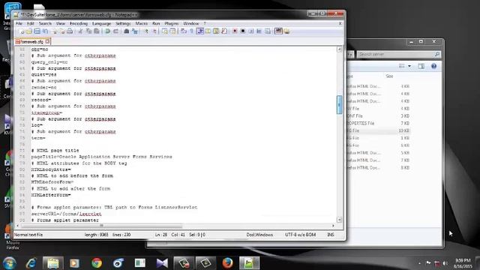Click the 'UTF-8 w/o BOM' status bar entry

(300, 235)
